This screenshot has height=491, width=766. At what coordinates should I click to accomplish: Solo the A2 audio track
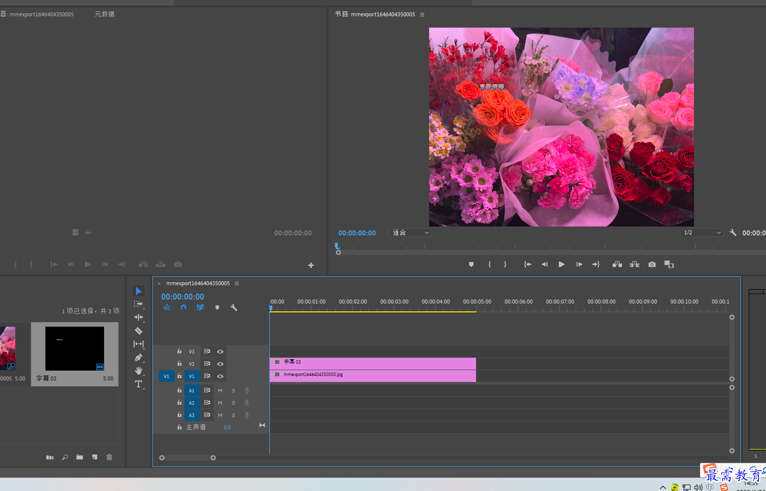pyautogui.click(x=234, y=403)
